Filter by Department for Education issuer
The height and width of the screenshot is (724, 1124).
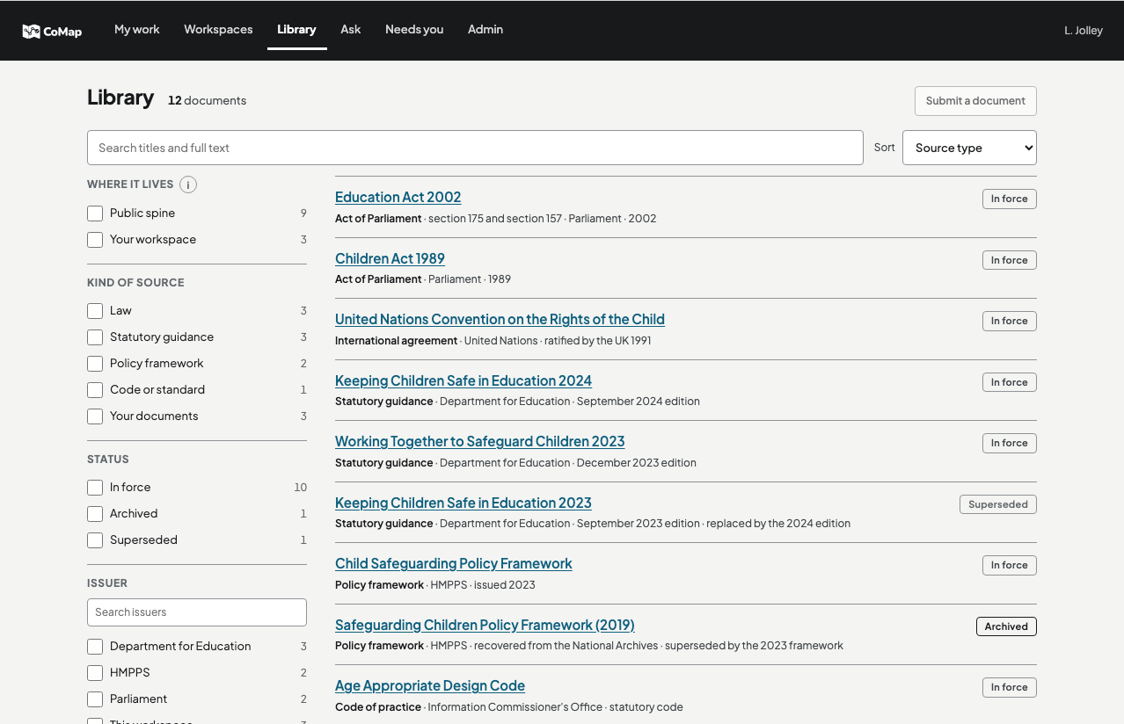coord(95,647)
